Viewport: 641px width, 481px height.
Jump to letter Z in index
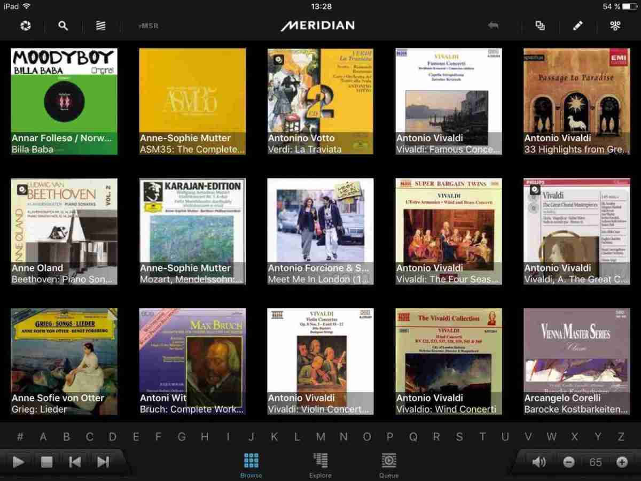point(621,437)
